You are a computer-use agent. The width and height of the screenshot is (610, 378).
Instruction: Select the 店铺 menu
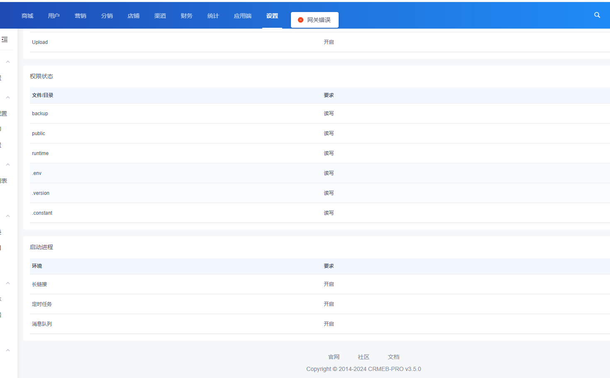(134, 16)
